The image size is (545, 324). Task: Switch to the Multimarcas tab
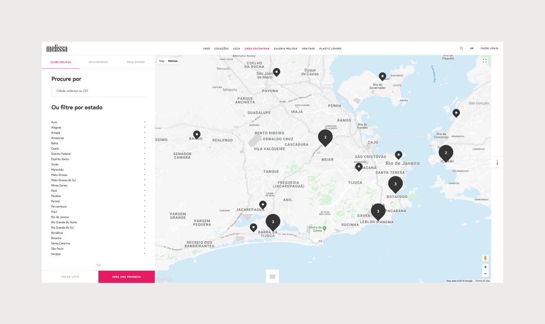pos(98,62)
